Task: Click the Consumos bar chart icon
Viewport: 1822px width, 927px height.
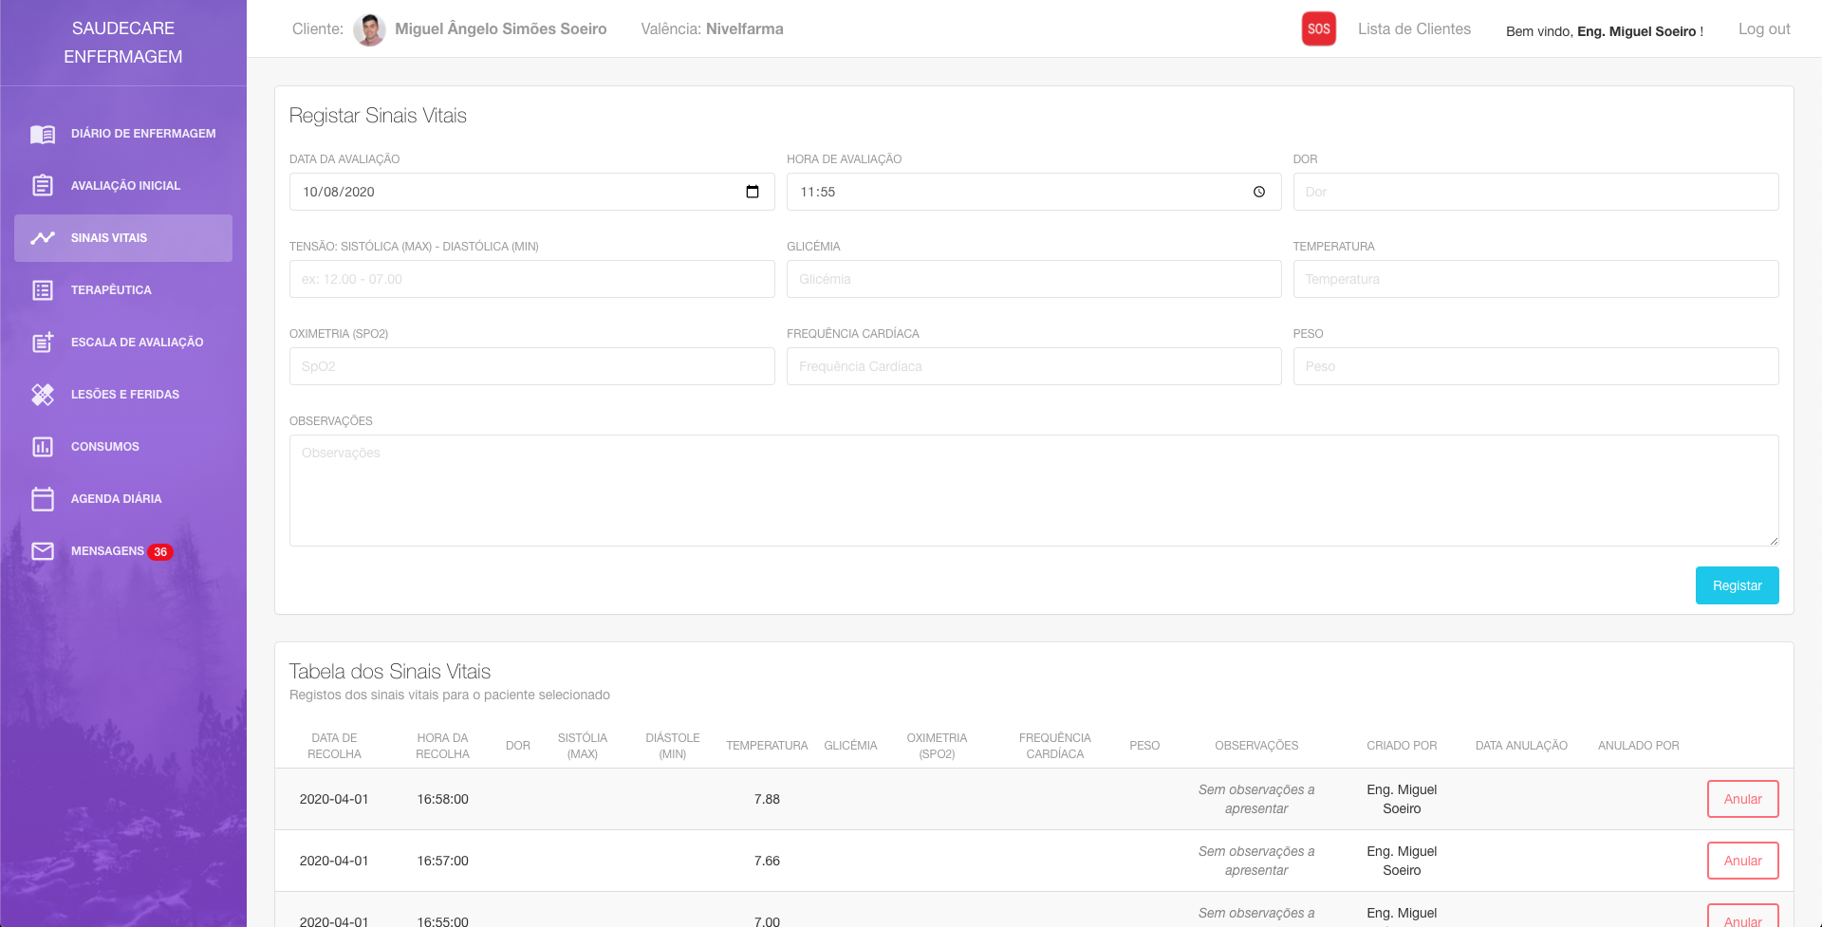Action: click(x=43, y=447)
